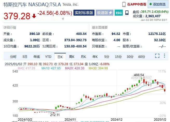This screenshot has width=170, height=122.
Task: Click the 488.54 high marker on chart
Action: point(139,75)
